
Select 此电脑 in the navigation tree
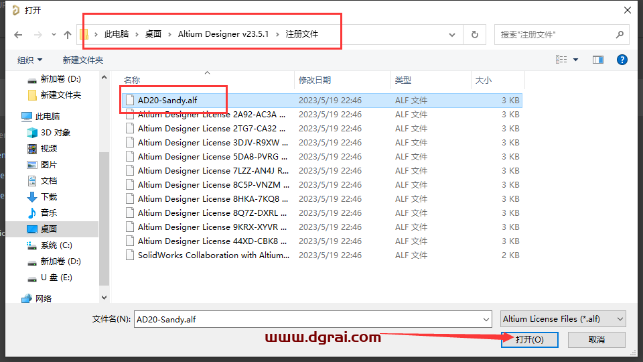(41, 117)
